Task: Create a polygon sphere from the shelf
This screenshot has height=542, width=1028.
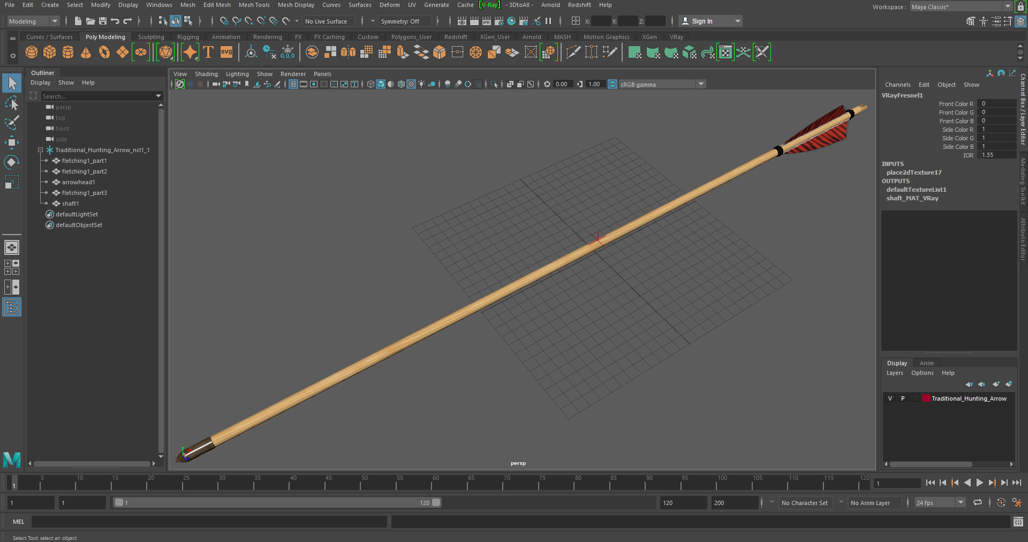Action: click(x=32, y=52)
